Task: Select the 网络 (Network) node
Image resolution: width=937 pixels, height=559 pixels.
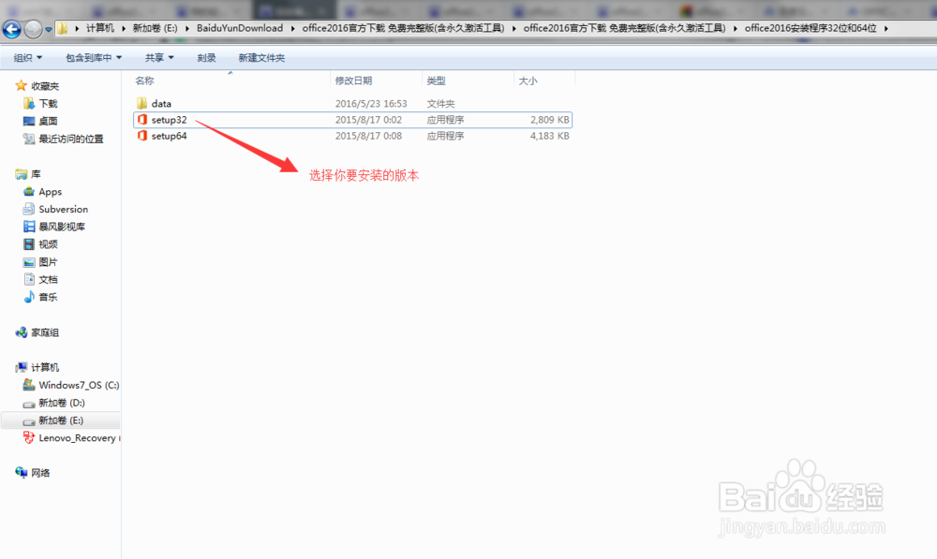Action: (x=41, y=472)
